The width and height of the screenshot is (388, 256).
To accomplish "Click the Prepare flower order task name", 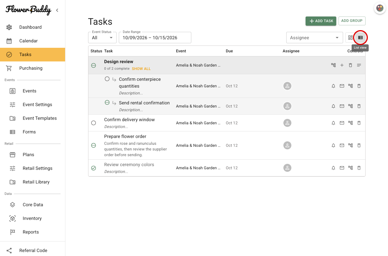I will coord(125,137).
